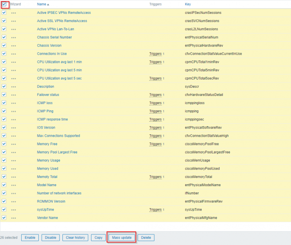Open wizard dots for Description item
Viewport: 291px width, 245px height.
(x=13, y=87)
